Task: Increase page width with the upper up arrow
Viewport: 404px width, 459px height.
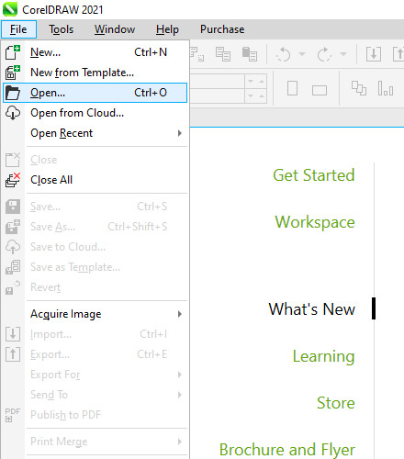Action: [262, 82]
